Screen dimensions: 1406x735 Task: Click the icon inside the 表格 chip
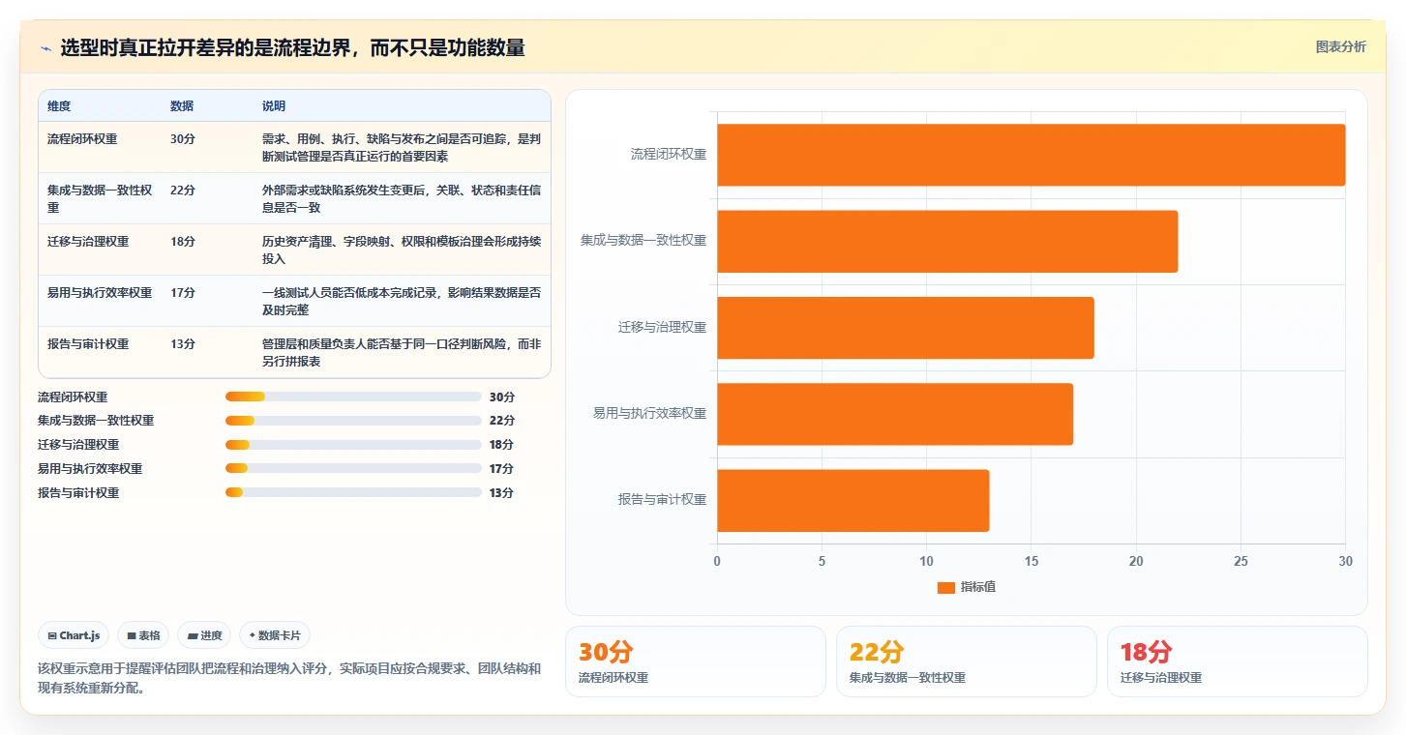pos(131,635)
